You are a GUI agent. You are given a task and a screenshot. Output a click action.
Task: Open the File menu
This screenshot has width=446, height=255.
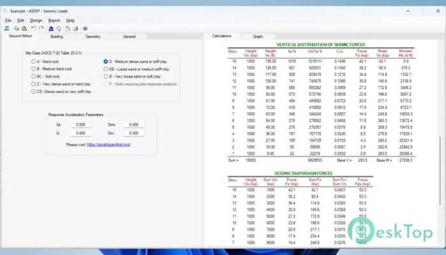(8, 20)
